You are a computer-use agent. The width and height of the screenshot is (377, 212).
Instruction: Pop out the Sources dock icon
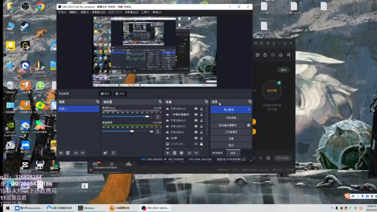pyautogui.click(x=206, y=102)
